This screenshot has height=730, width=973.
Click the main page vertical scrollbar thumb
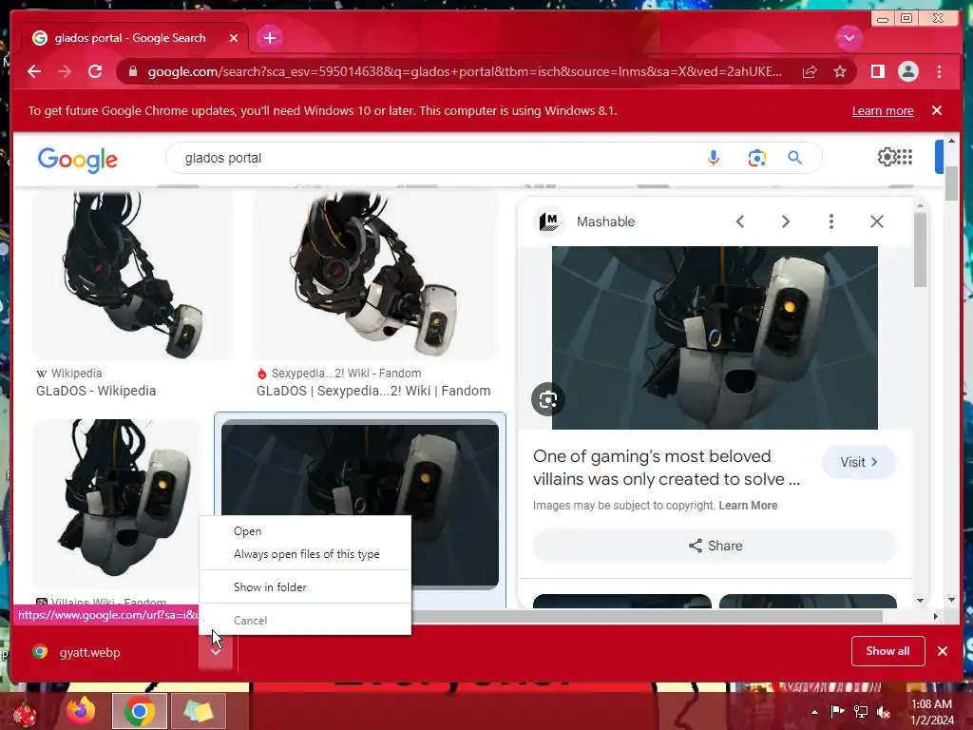pyautogui.click(x=951, y=183)
